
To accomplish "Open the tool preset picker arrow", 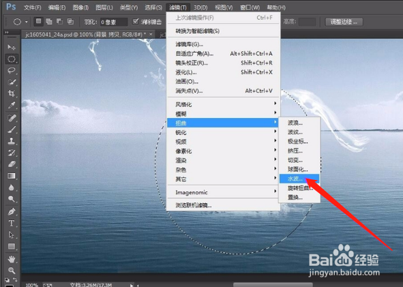I will click(x=27, y=22).
